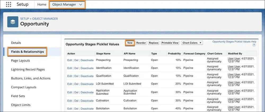
Task: Click the OBJECT MANAGER breadcrumb link
Action: [45, 19]
